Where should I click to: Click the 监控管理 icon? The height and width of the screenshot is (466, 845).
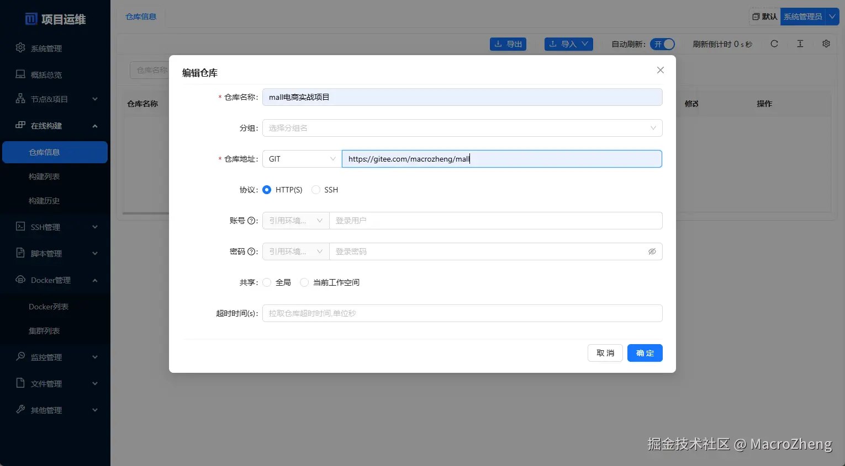pyautogui.click(x=20, y=357)
